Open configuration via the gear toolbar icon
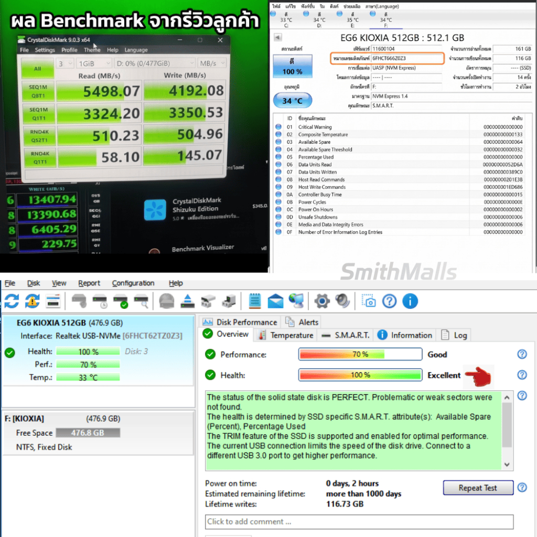The image size is (537, 537). pos(322,302)
